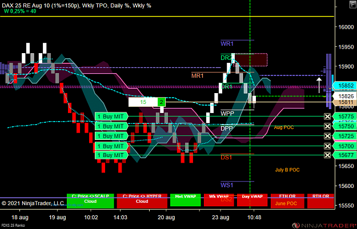Viewport: 357px width, 229px height.
Task: Click the 16000 price axis label
Action: point(346,27)
